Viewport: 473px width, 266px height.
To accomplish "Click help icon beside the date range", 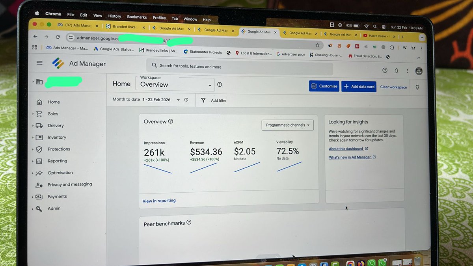I will coord(186,100).
